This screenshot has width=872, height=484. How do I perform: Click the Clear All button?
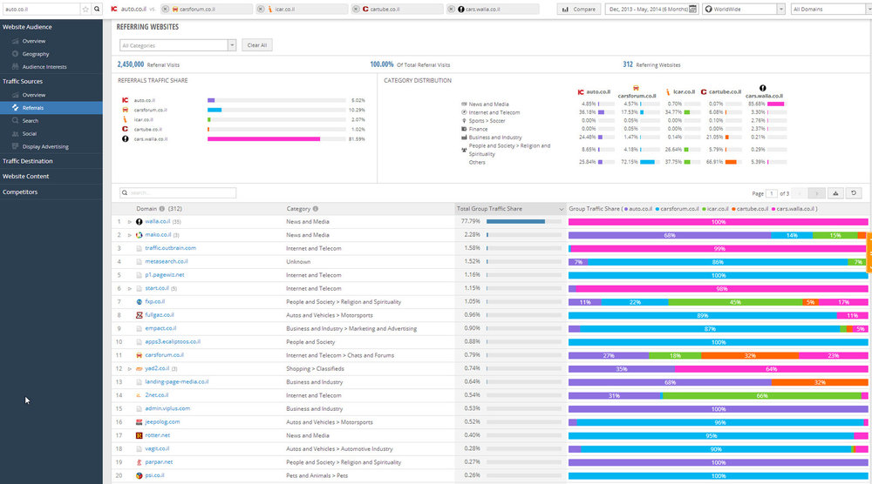tap(257, 45)
